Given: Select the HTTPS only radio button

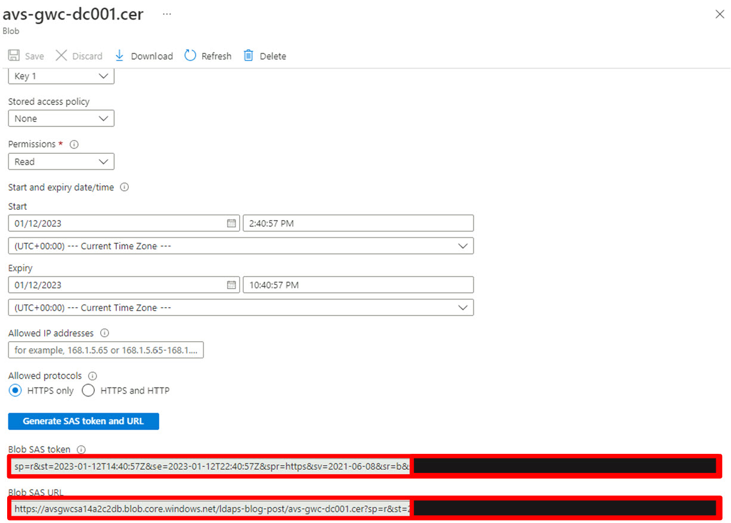Looking at the screenshot, I should click(16, 391).
